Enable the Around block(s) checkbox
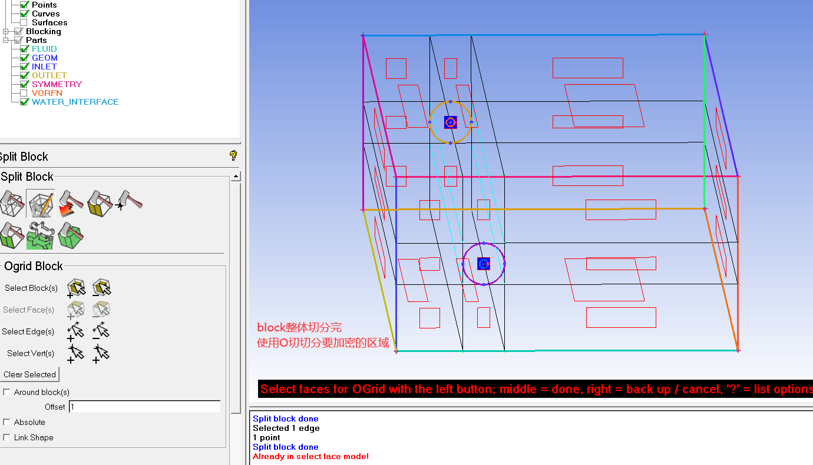This screenshot has width=813, height=465. click(7, 392)
